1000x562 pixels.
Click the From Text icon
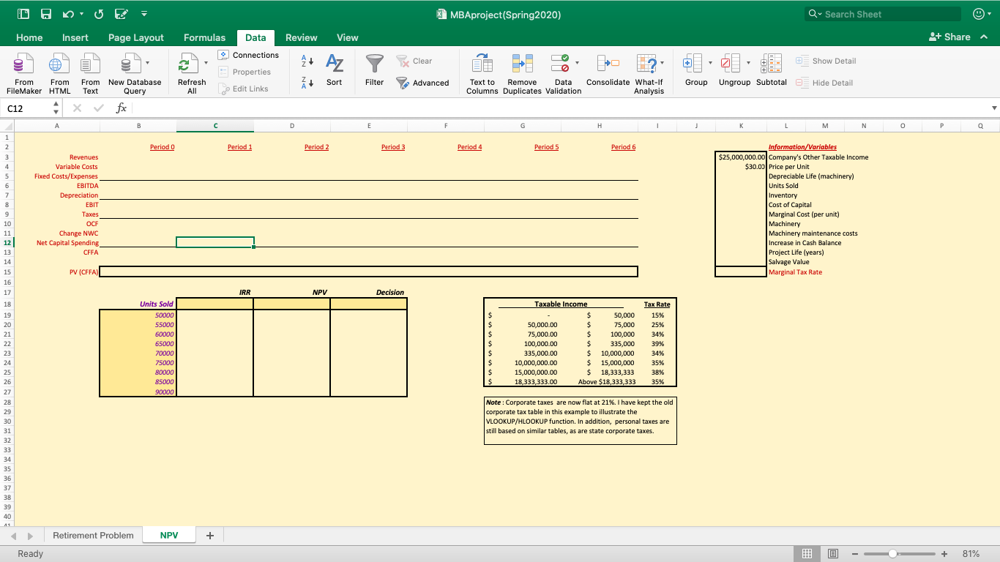tap(90, 64)
